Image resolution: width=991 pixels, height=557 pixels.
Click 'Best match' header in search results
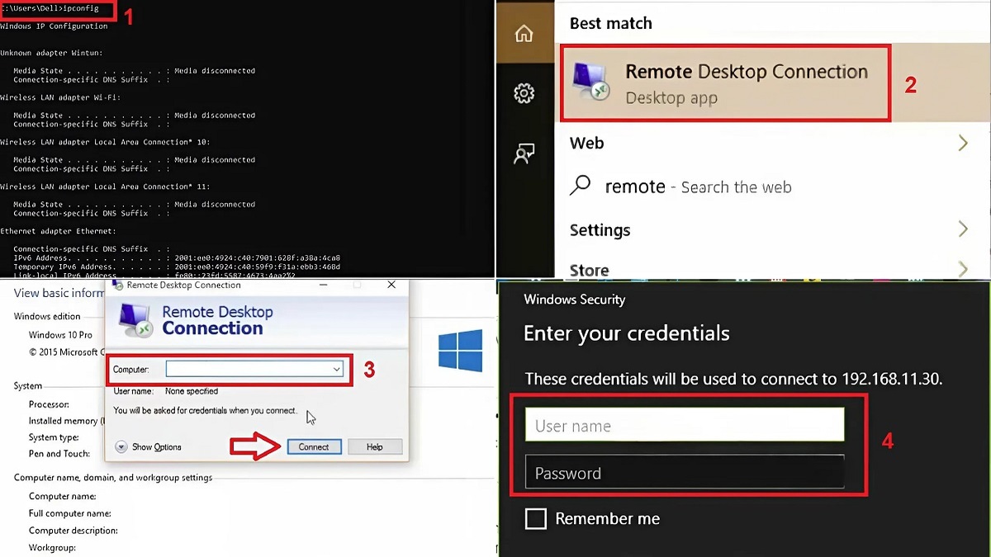coord(611,23)
